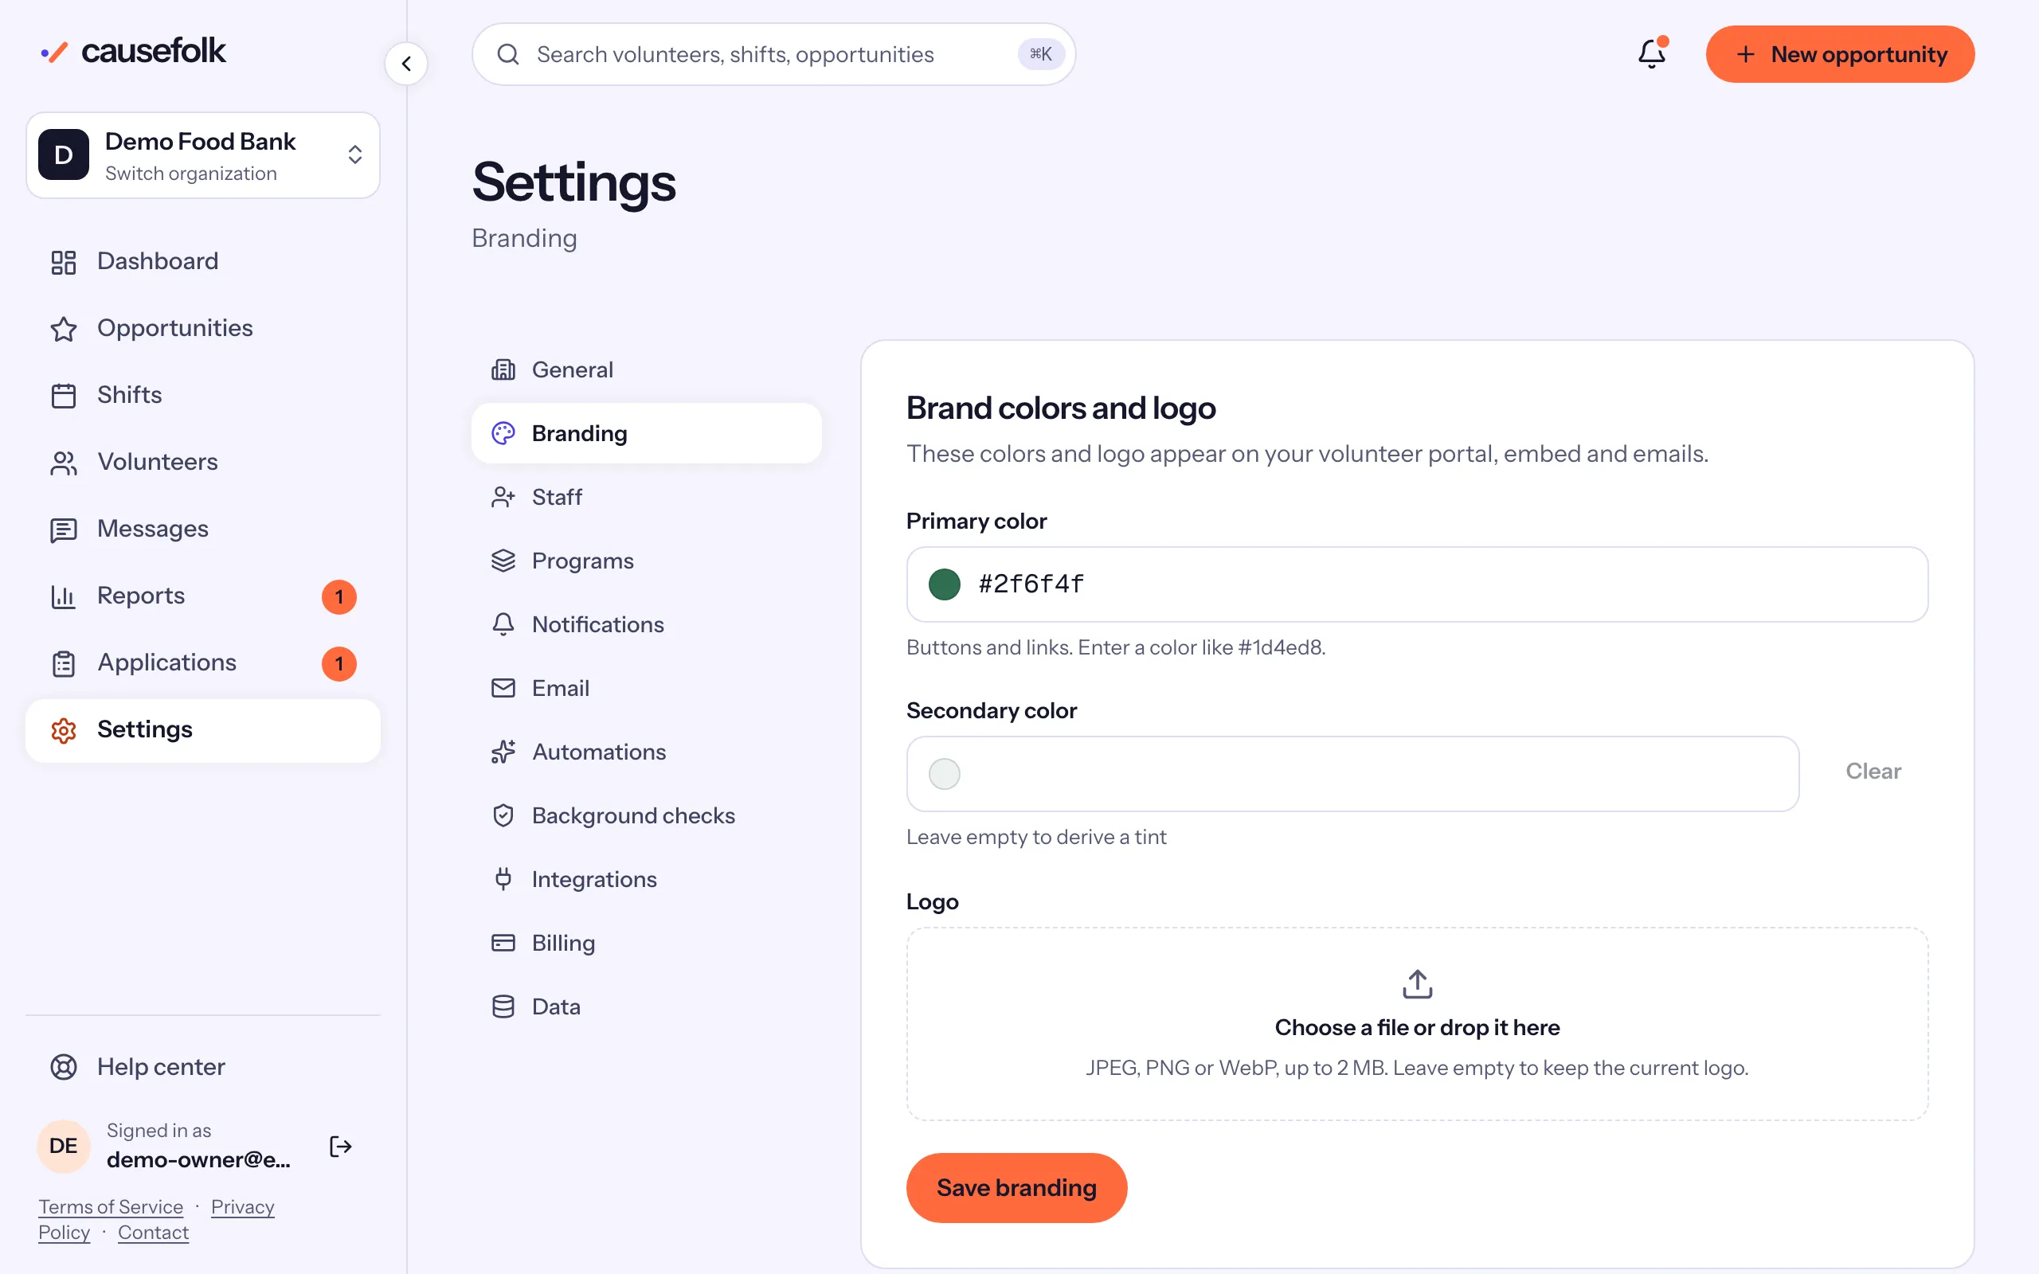Click the Save branding button
This screenshot has width=2039, height=1274.
(x=1016, y=1187)
